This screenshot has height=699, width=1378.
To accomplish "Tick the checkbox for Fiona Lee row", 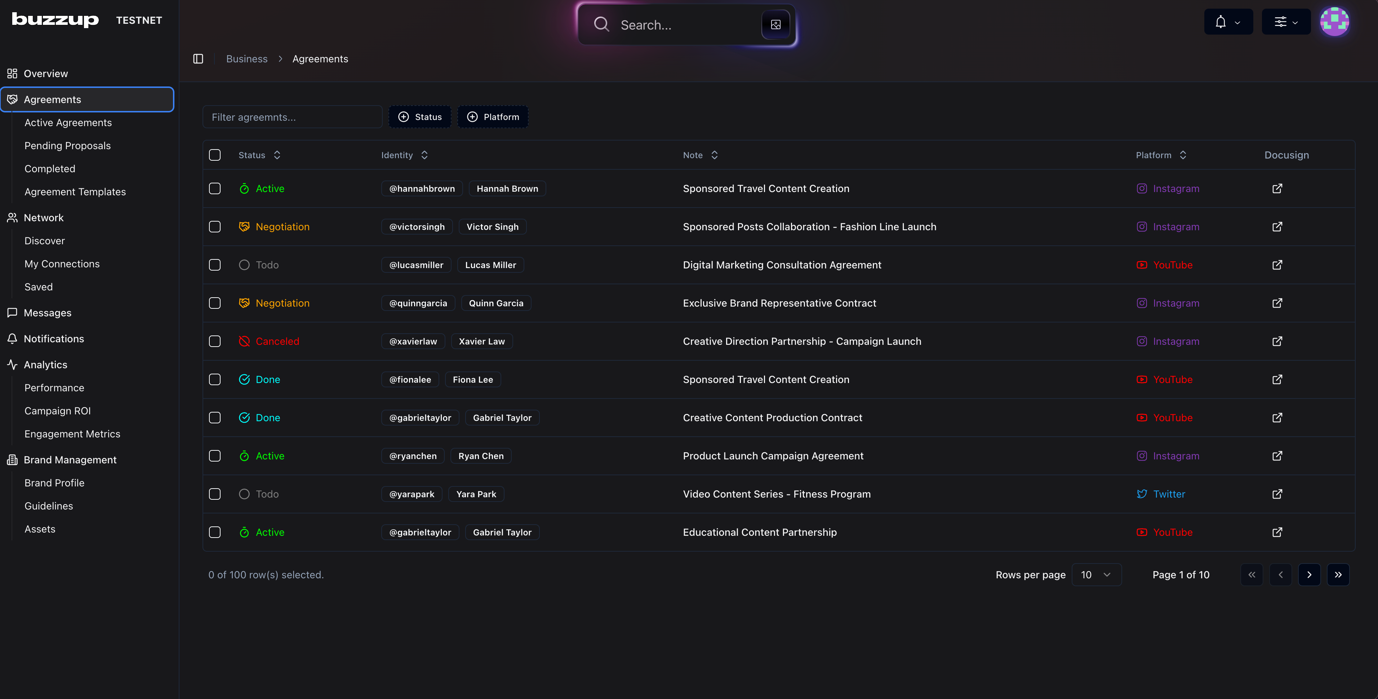I will [214, 379].
